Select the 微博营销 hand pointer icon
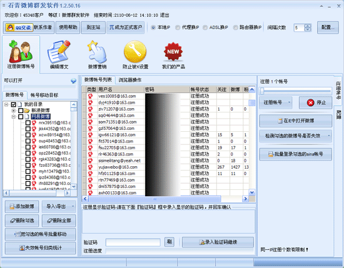Image resolution: width=344 pixels, height=268 pixels. pos(97,52)
